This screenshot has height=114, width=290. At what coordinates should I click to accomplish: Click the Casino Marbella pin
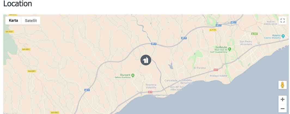283,36
